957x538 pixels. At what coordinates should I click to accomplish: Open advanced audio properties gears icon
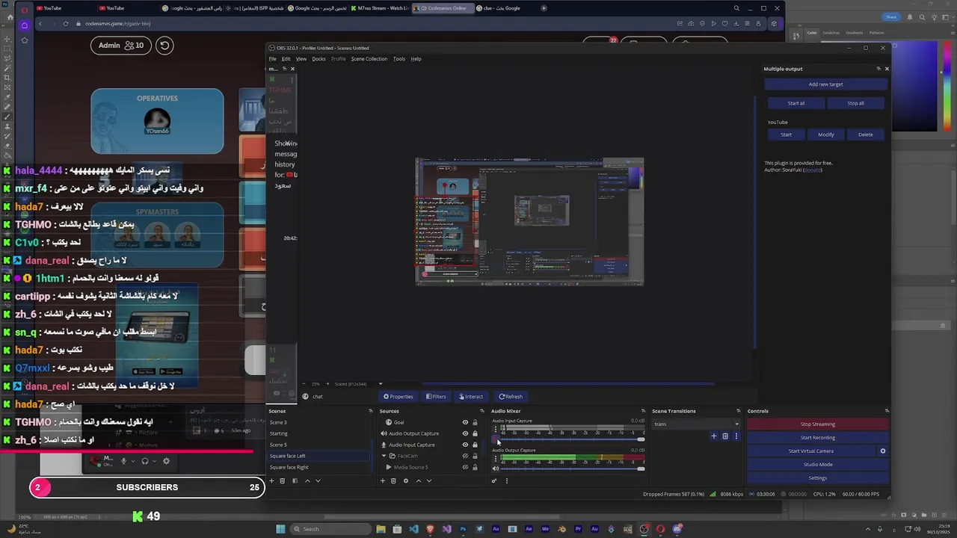click(x=494, y=481)
